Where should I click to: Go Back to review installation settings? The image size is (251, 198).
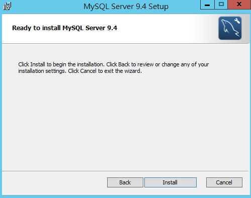(x=125, y=182)
